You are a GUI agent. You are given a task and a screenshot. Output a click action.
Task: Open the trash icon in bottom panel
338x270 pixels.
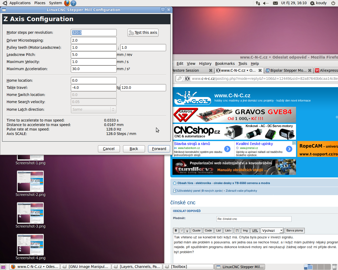coord(335,267)
